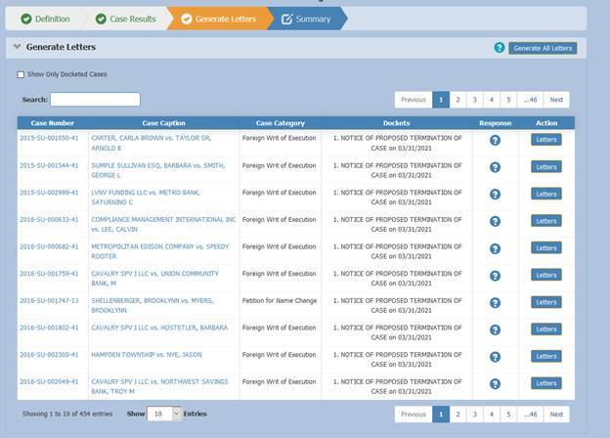Click Letters button for SUMPLE SULLIVAN ESQ case
Image resolution: width=610 pixels, height=438 pixels.
click(x=546, y=167)
